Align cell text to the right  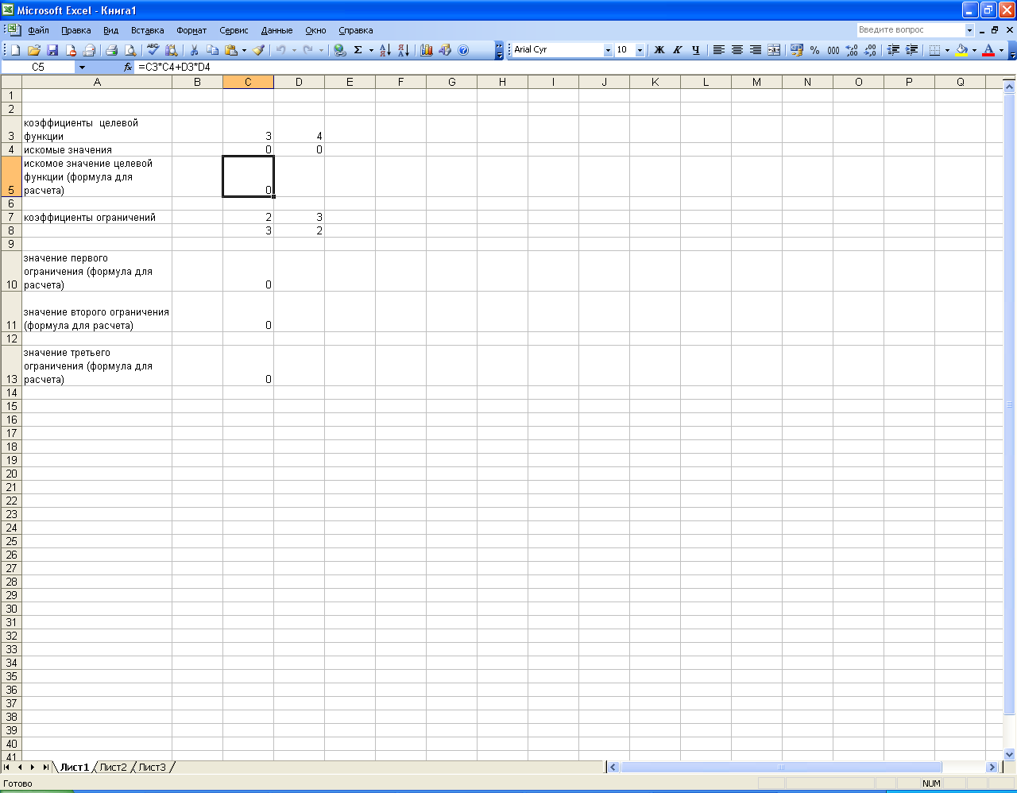click(x=756, y=50)
